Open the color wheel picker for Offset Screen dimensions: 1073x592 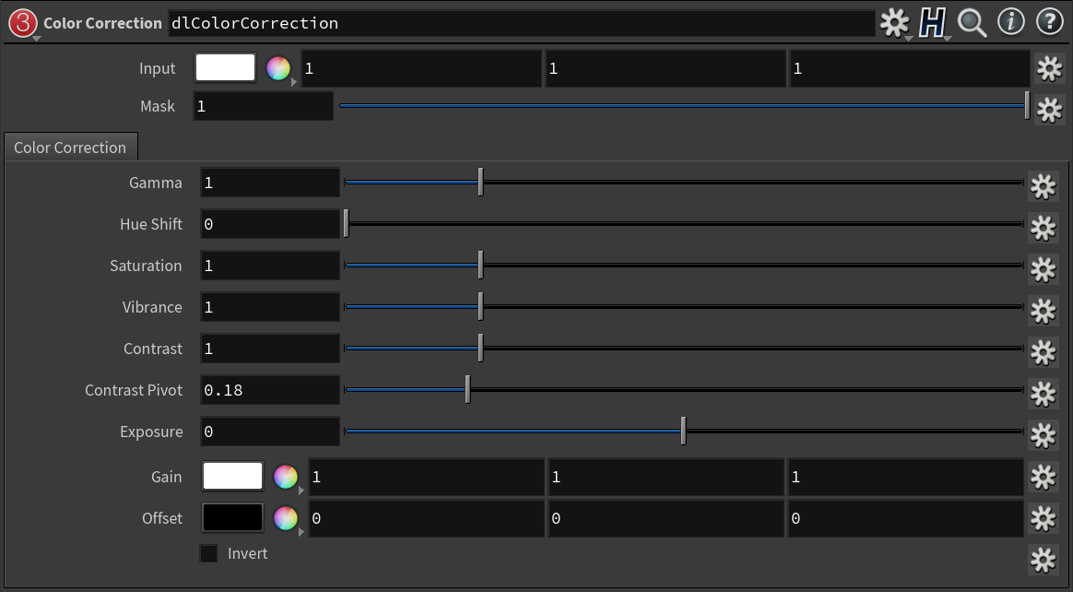point(286,518)
